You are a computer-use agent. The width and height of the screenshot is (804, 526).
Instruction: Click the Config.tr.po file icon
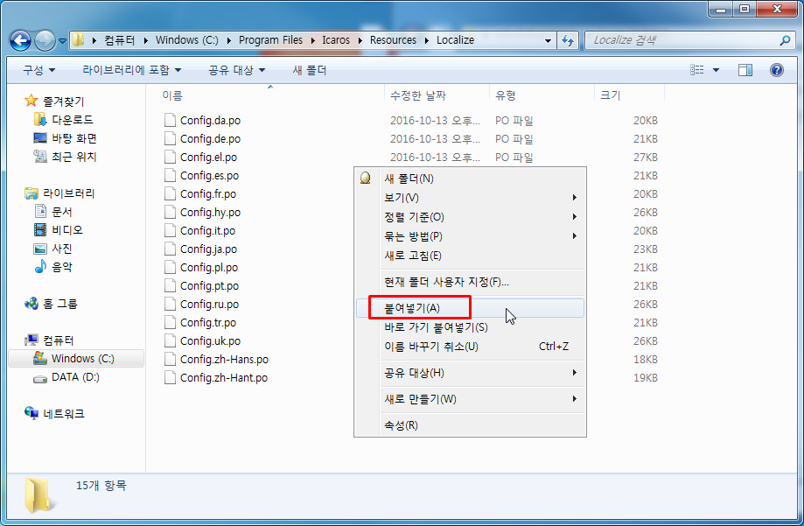171,322
